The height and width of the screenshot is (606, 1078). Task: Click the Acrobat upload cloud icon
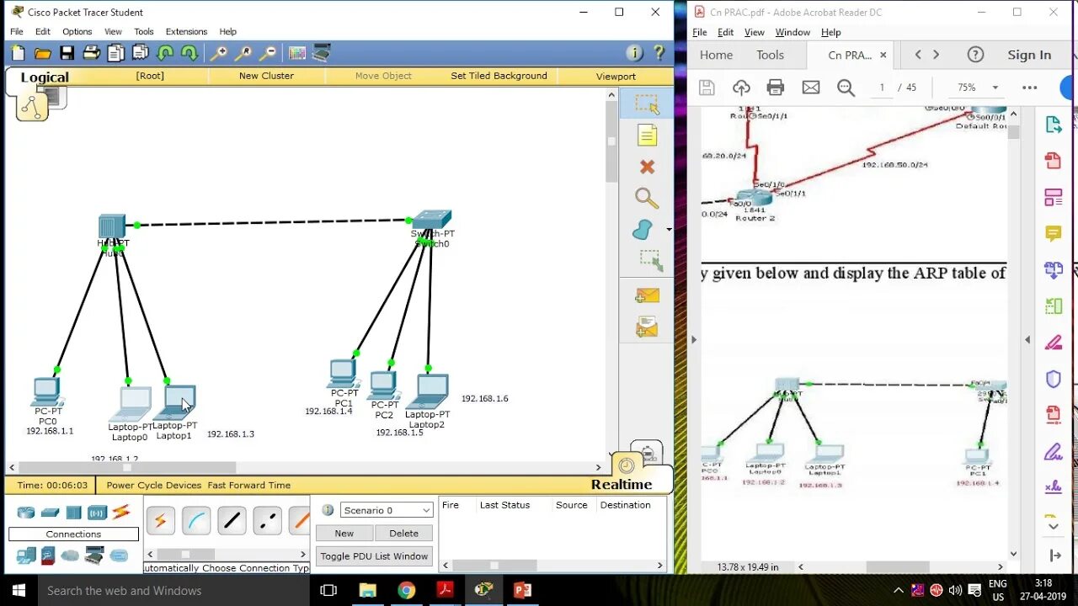741,88
